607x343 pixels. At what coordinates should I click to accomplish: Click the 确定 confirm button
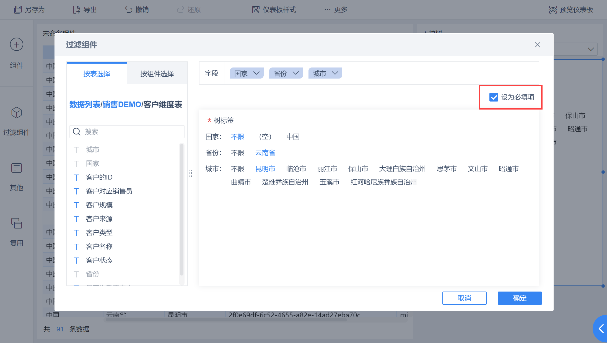520,298
